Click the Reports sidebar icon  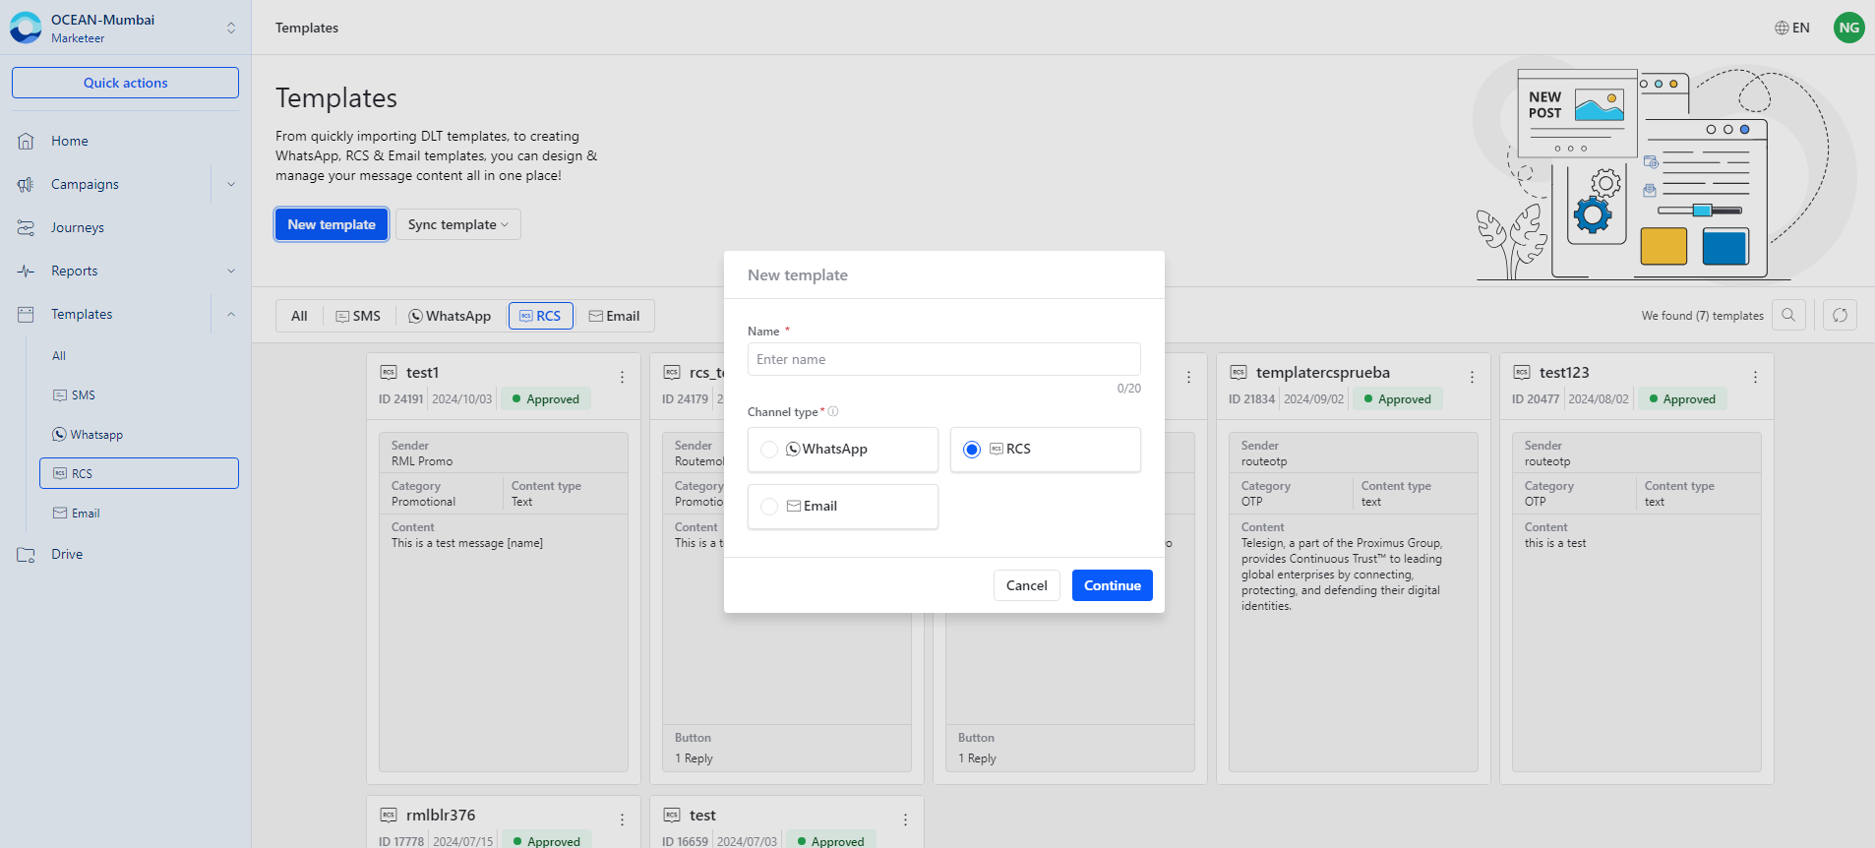coord(26,271)
